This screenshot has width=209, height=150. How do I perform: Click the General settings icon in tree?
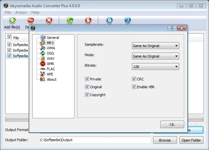pos(43,38)
